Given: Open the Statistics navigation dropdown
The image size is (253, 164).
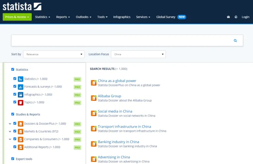Looking at the screenshot, I should tap(43, 17).
